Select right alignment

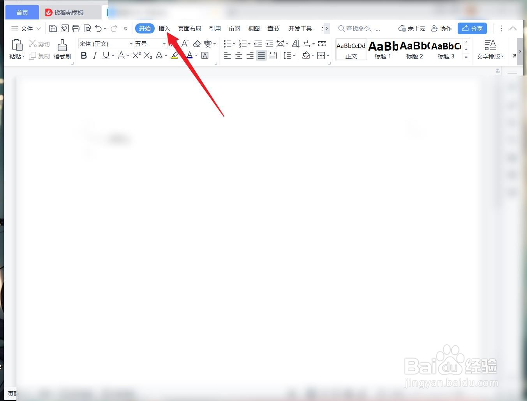(250, 56)
